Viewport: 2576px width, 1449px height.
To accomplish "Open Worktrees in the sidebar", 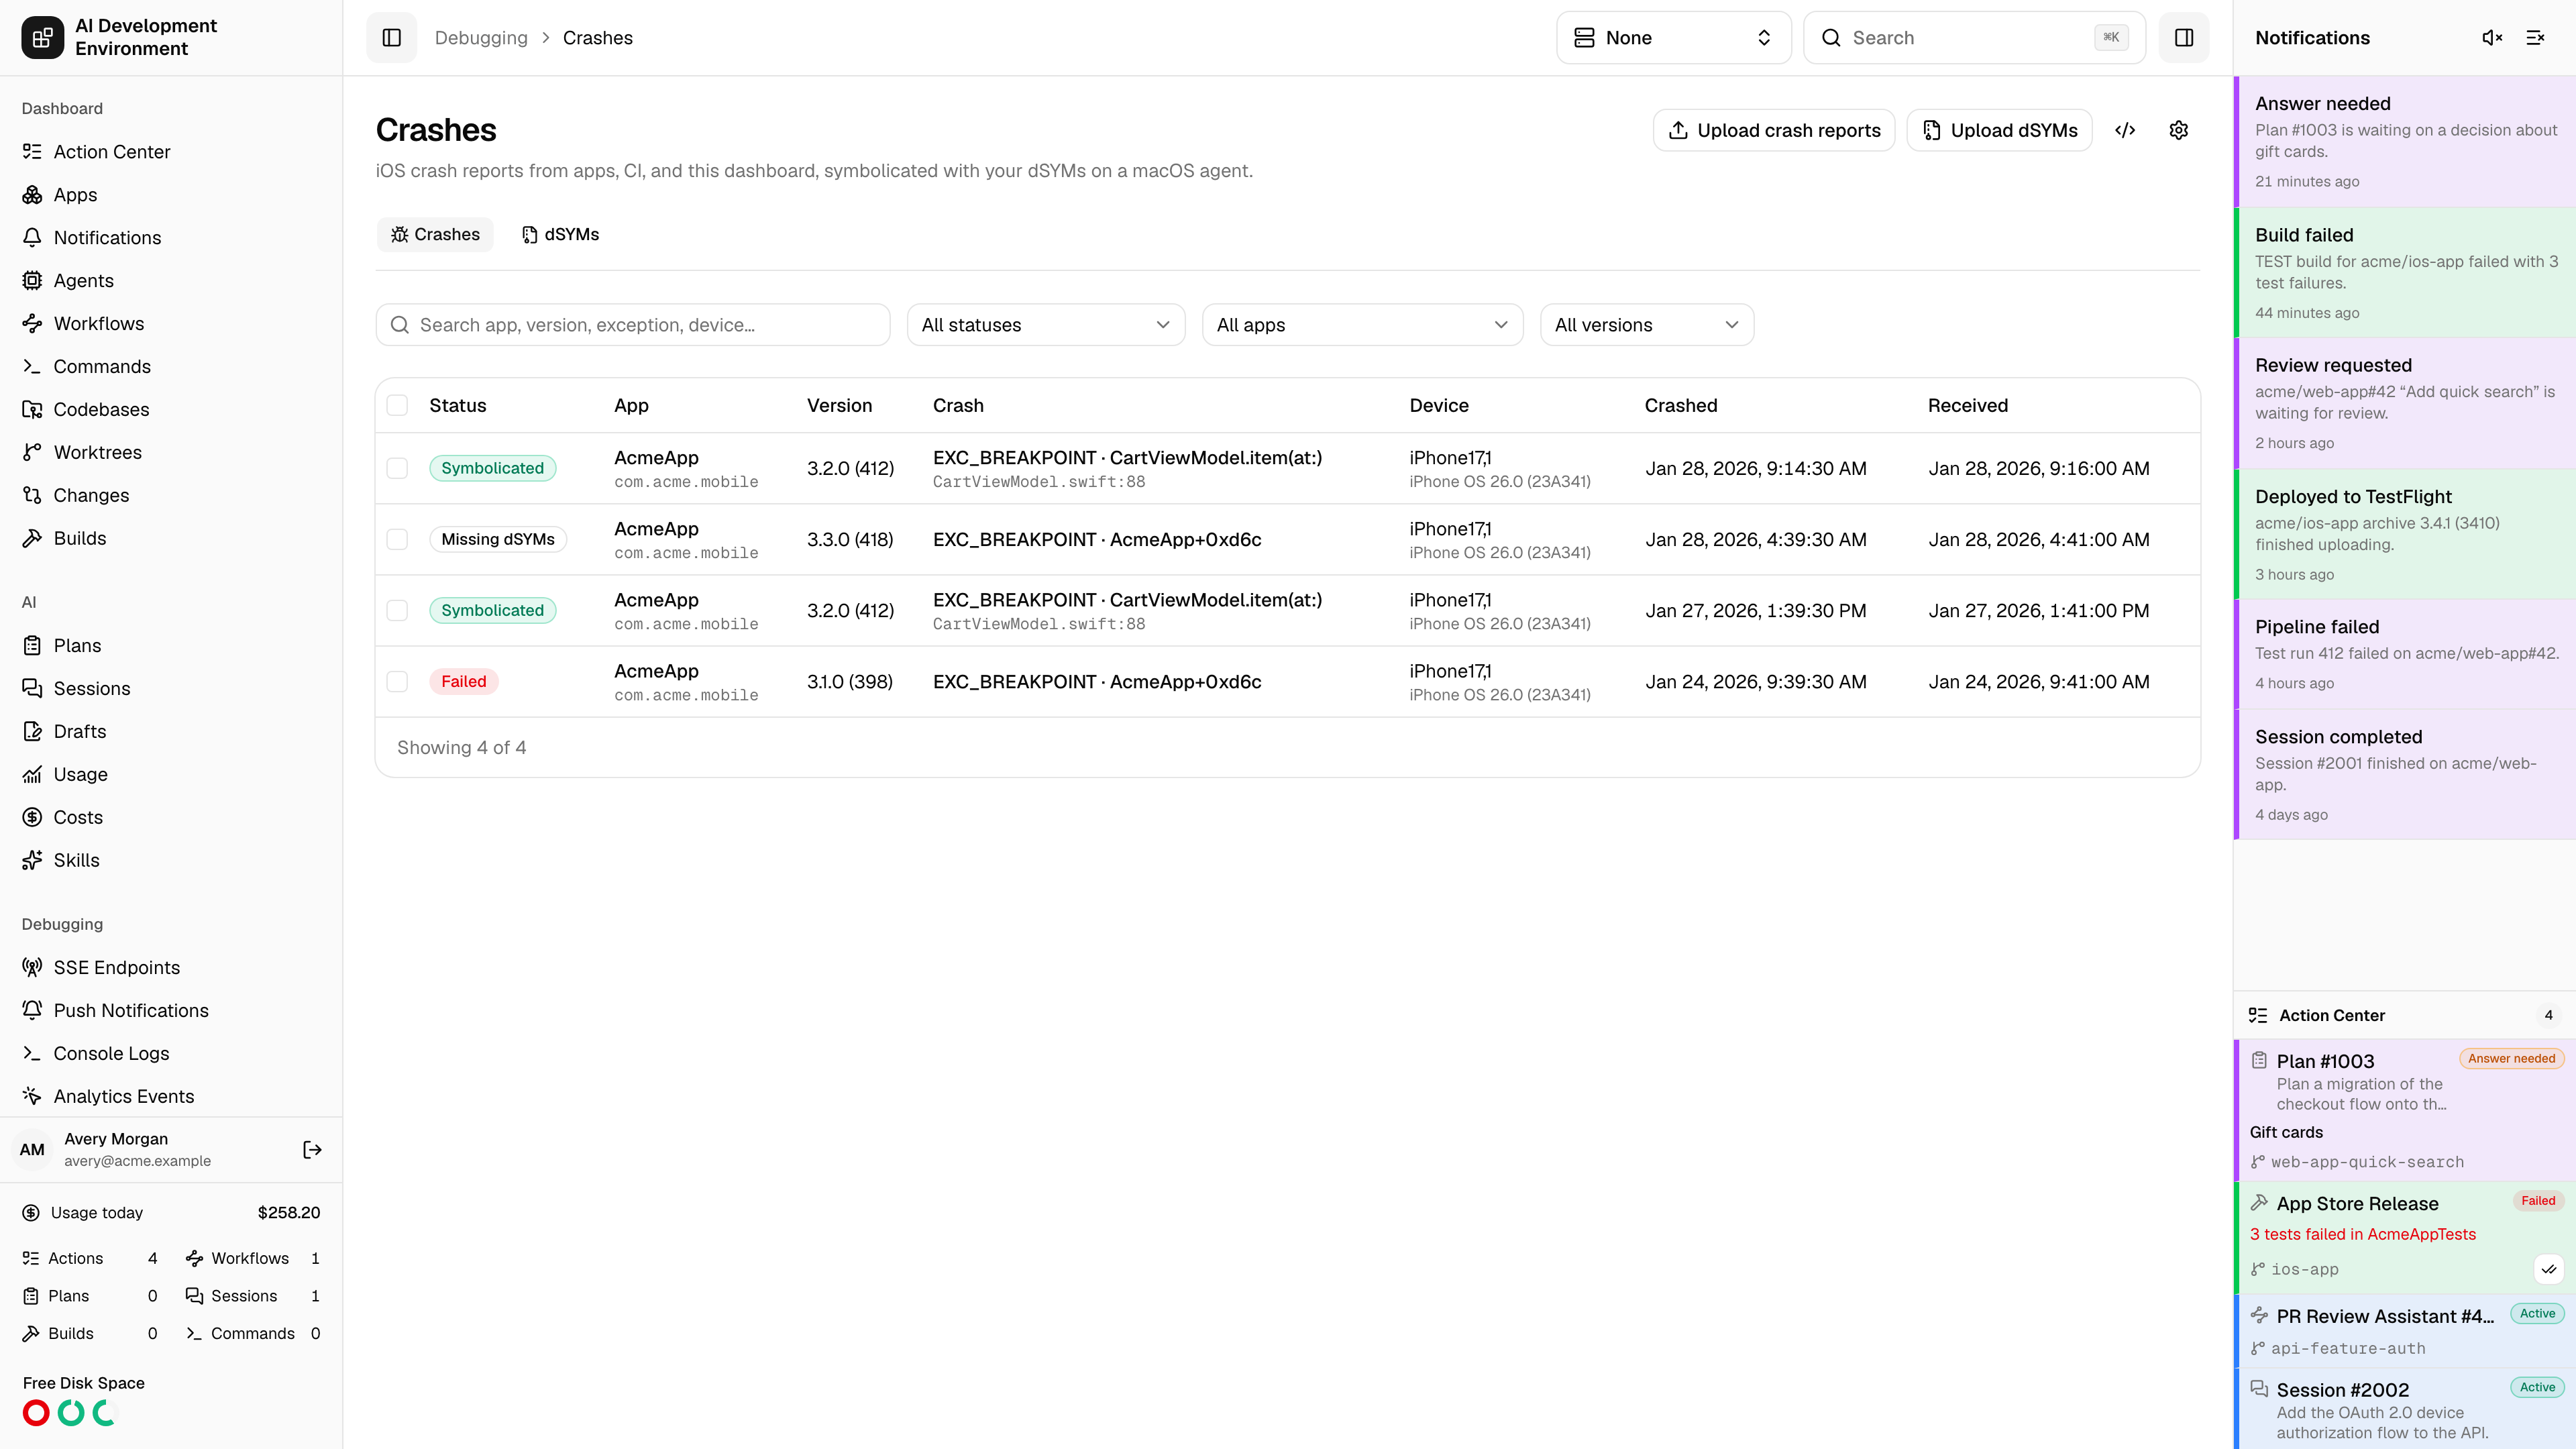I will click(171, 452).
